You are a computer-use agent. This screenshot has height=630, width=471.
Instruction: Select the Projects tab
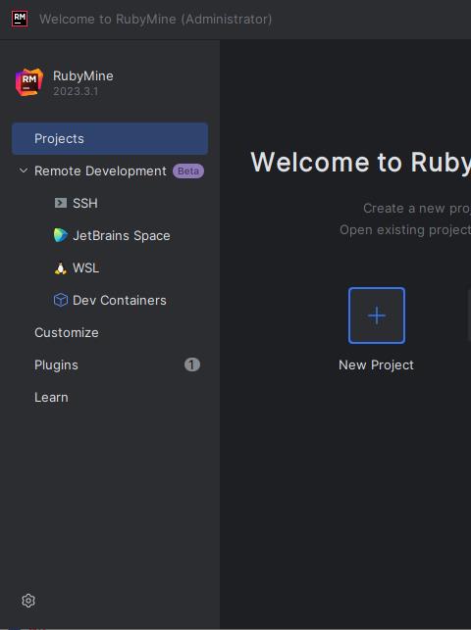coord(110,138)
